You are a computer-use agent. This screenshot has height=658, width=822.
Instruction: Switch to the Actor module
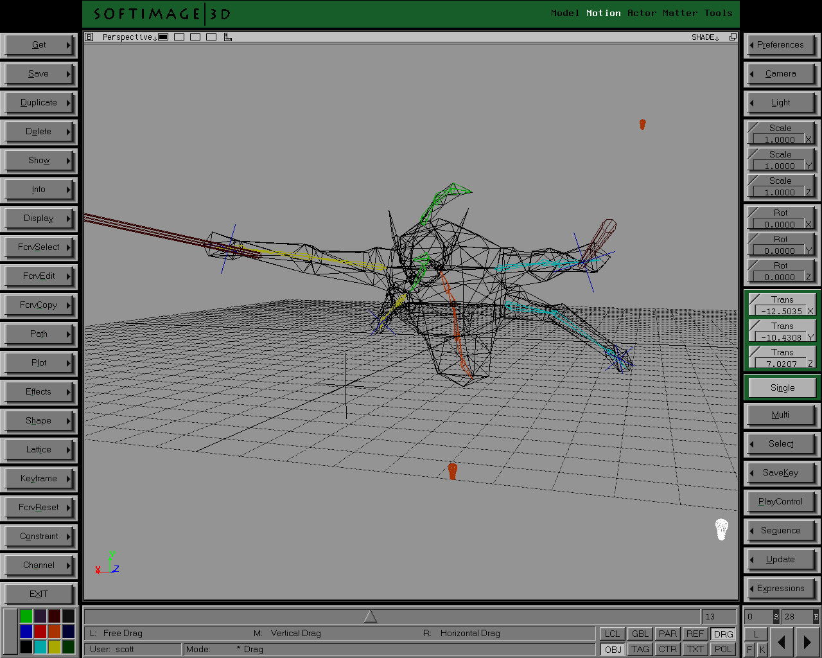tap(642, 13)
